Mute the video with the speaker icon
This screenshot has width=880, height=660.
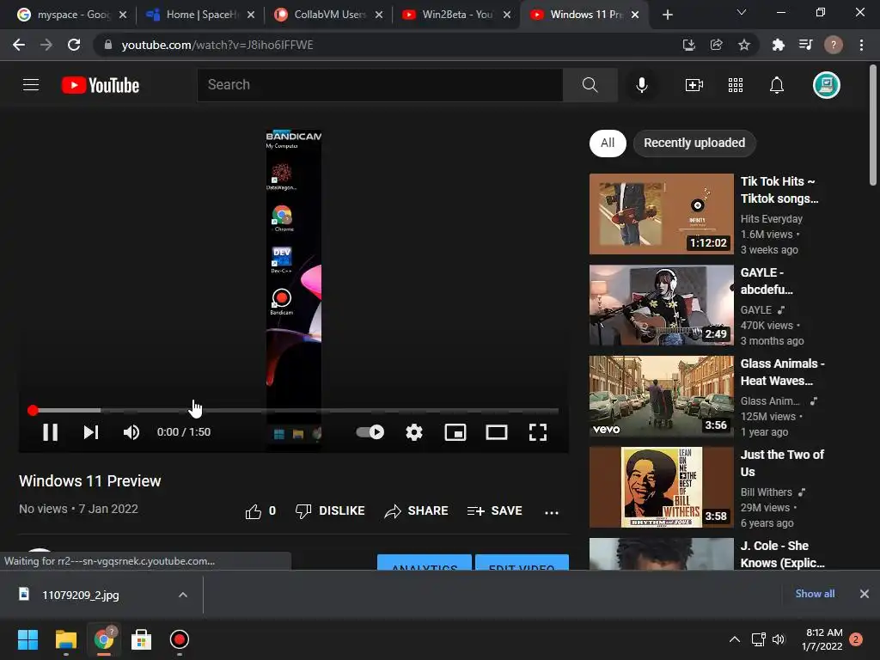point(131,432)
